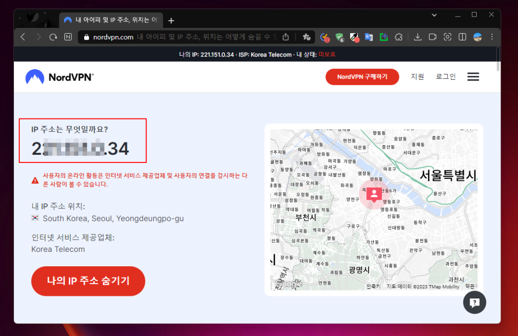Open the 로그인 login link

(446, 77)
